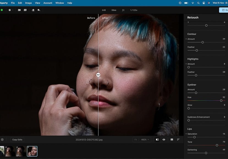
Task: Collapse the Contour Amount disclosure triangle
Action: (186, 39)
